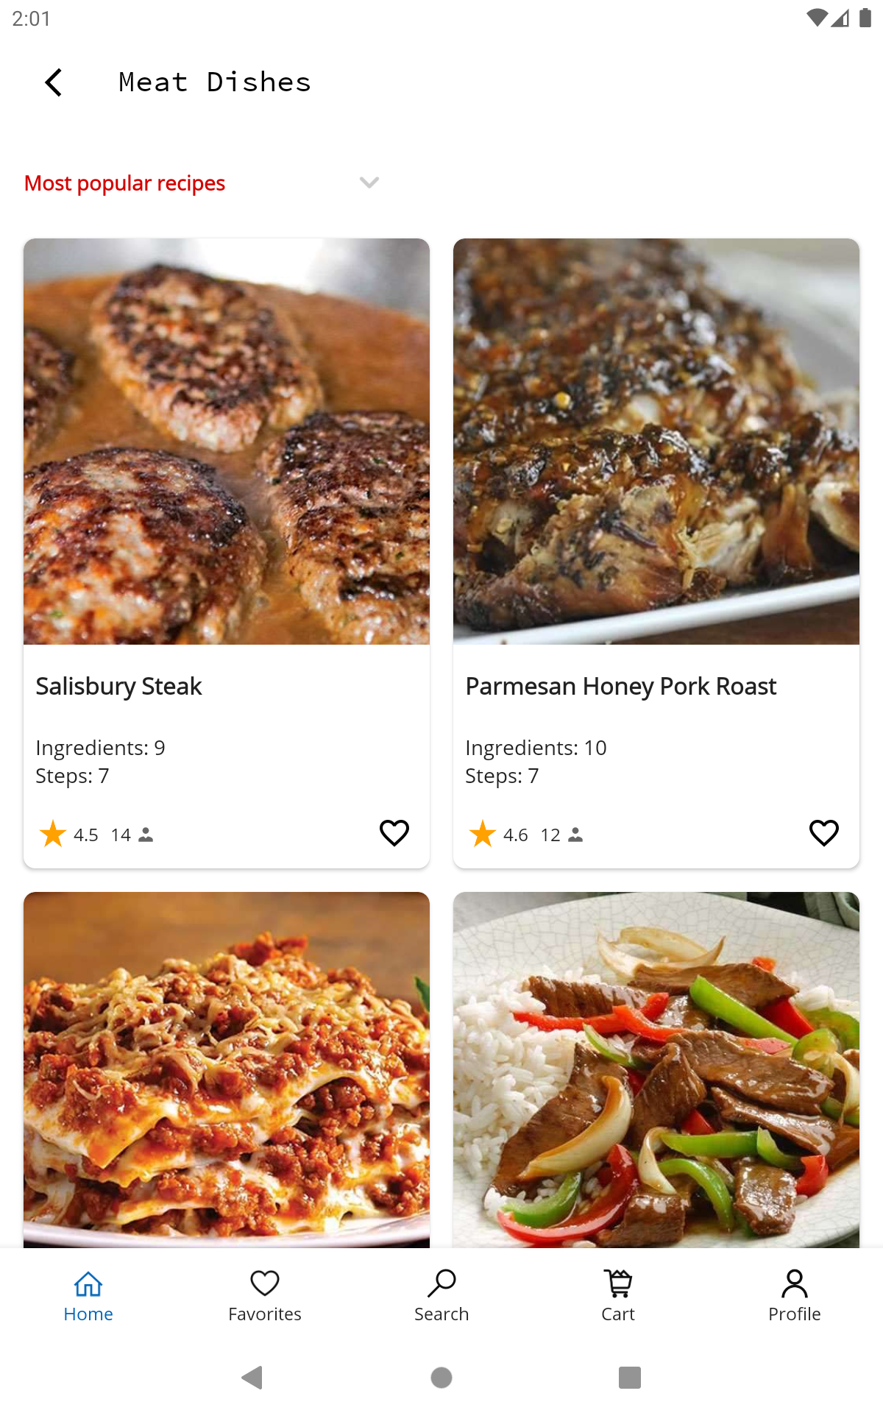Click the Salisbury Steak rating star
The image size is (883, 1413).
point(53,834)
